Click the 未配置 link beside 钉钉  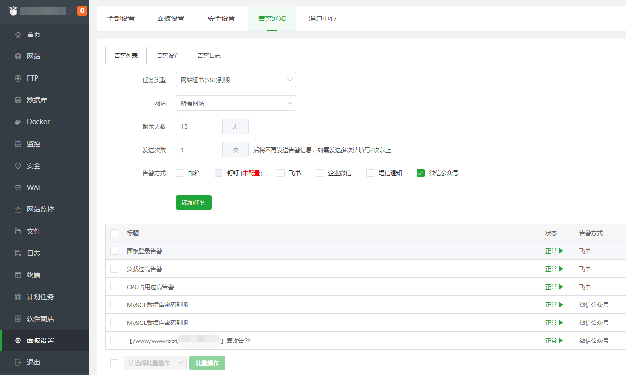click(x=251, y=173)
